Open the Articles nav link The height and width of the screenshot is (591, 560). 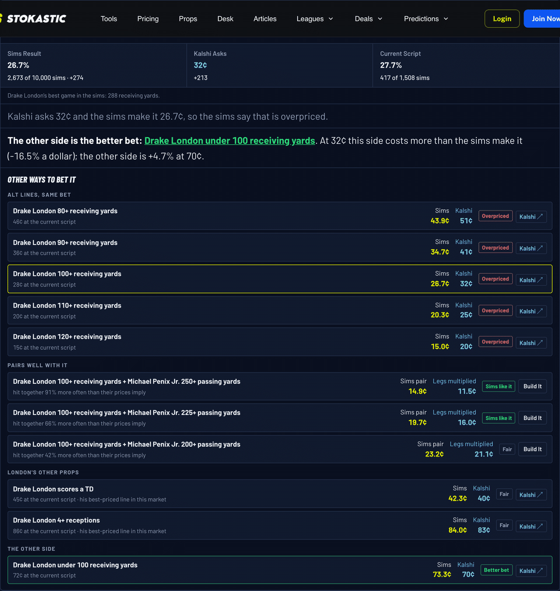point(265,19)
